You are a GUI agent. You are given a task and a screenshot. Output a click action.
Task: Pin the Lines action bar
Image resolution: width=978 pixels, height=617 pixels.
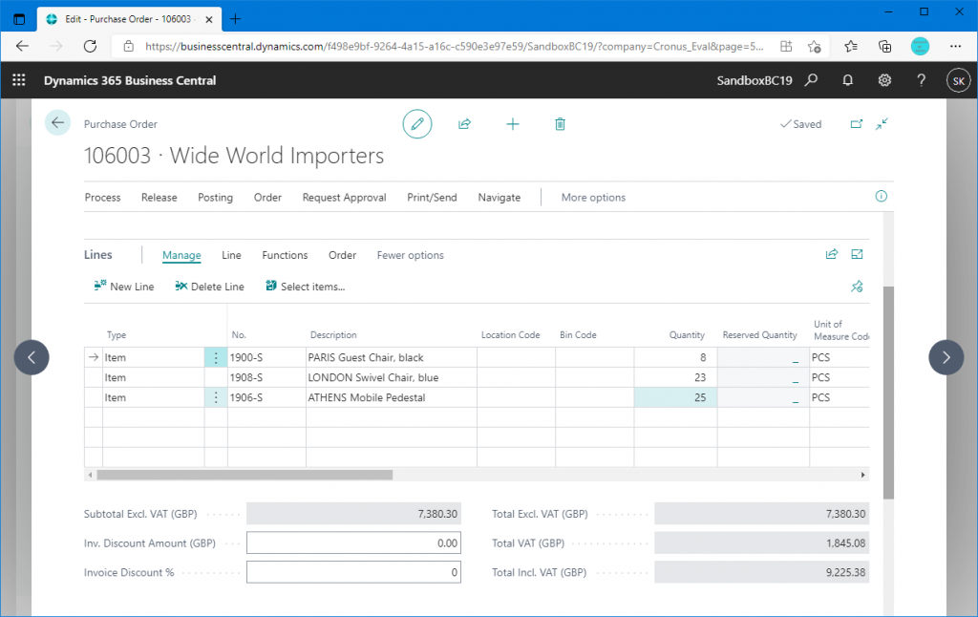[x=857, y=287]
